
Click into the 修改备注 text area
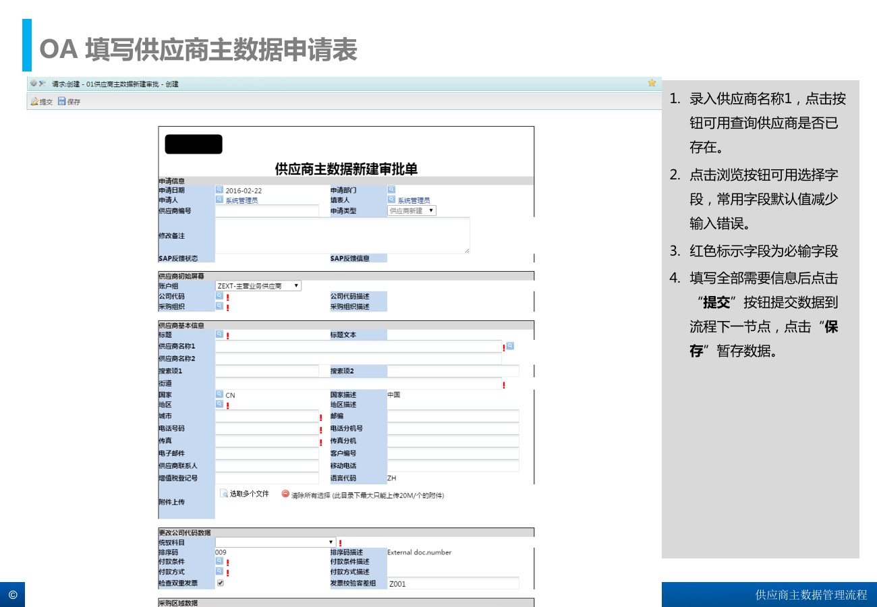pos(342,235)
